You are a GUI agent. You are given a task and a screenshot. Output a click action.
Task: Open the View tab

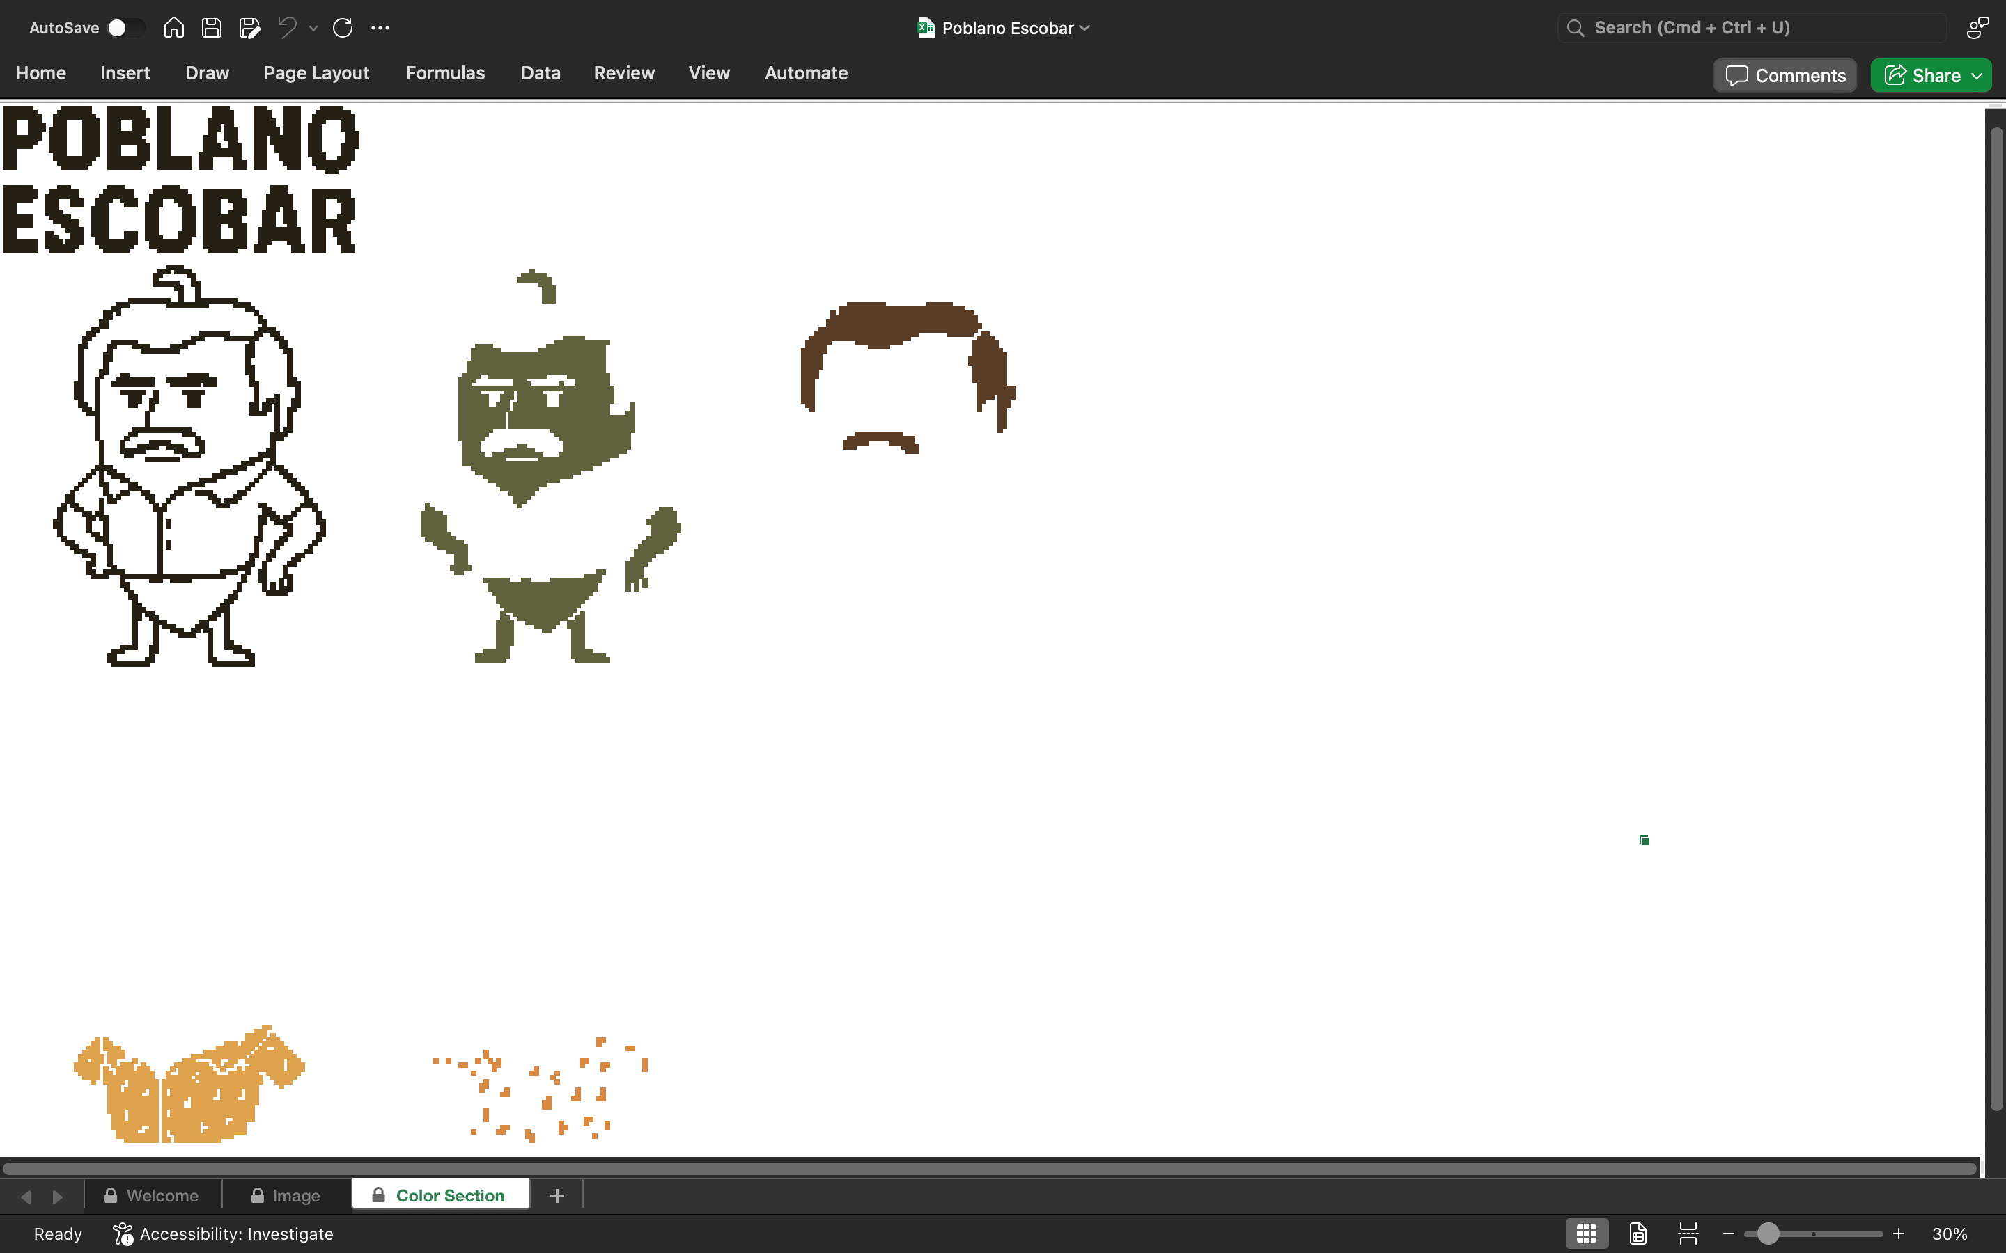pos(709,73)
